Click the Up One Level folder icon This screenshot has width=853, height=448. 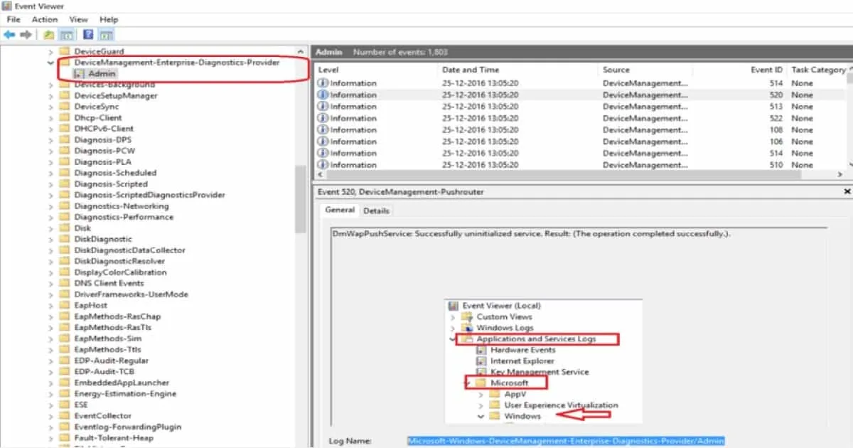(48, 35)
